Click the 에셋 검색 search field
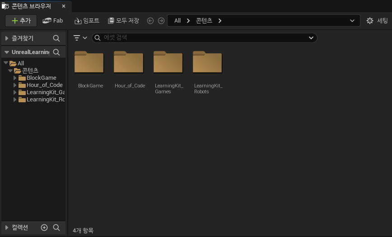Image resolution: width=392 pixels, height=237 pixels. (x=205, y=38)
